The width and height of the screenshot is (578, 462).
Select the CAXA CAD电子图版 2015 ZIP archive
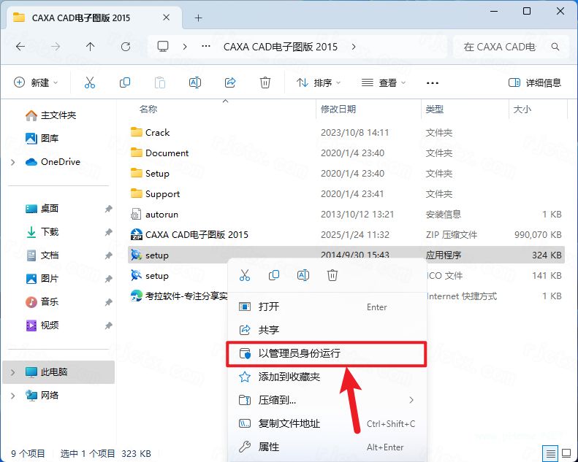pyautogui.click(x=346, y=234)
